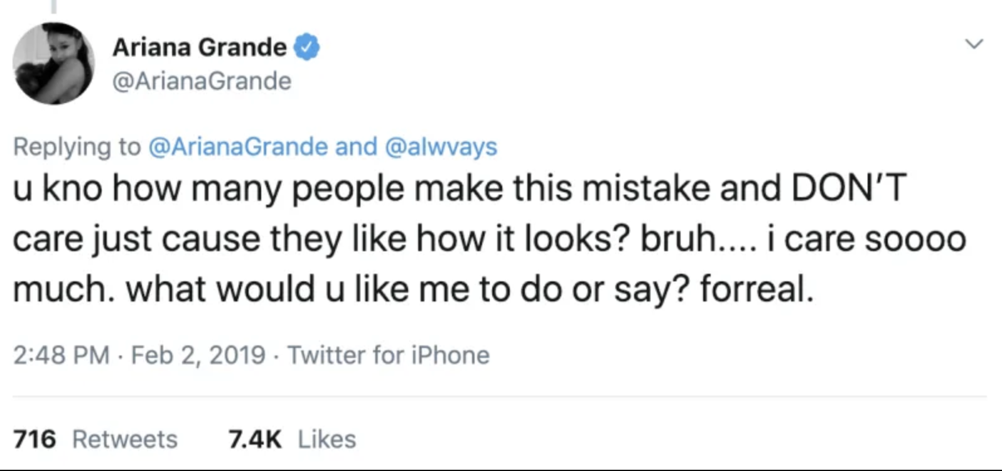
Task: Click the @ArianaGrande username handle
Action: coord(201,80)
